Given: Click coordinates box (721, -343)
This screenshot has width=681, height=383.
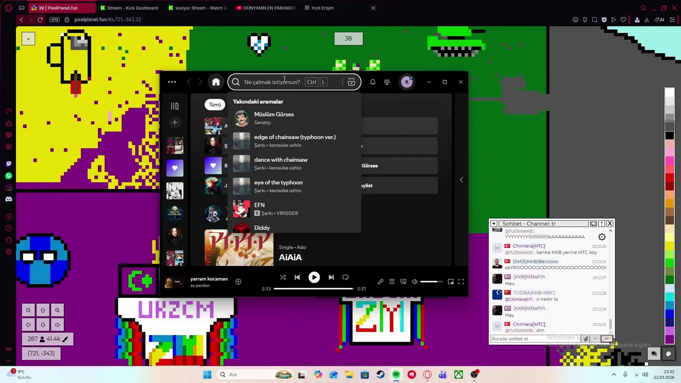Looking at the screenshot, I should [41, 353].
